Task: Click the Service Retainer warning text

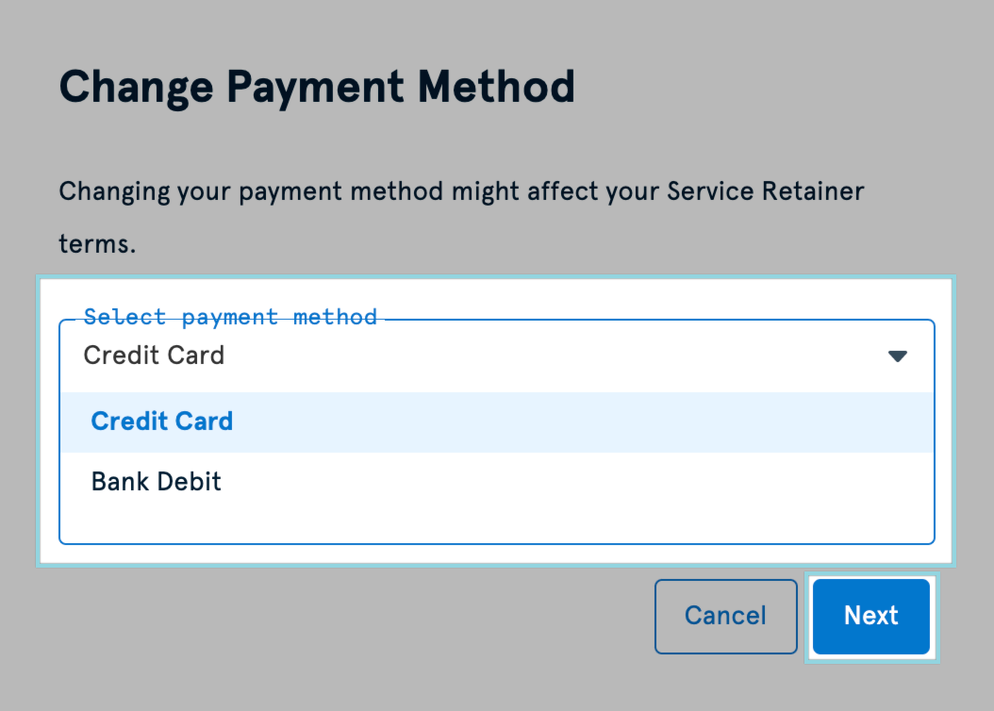Action: point(461,190)
